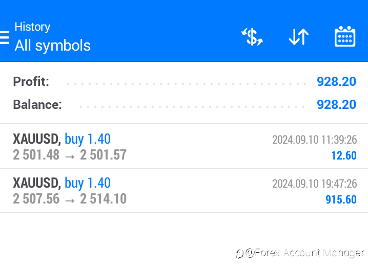Viewport: 368px width, 271px height.
Task: Open the hamburger side menu
Action: click(5, 37)
